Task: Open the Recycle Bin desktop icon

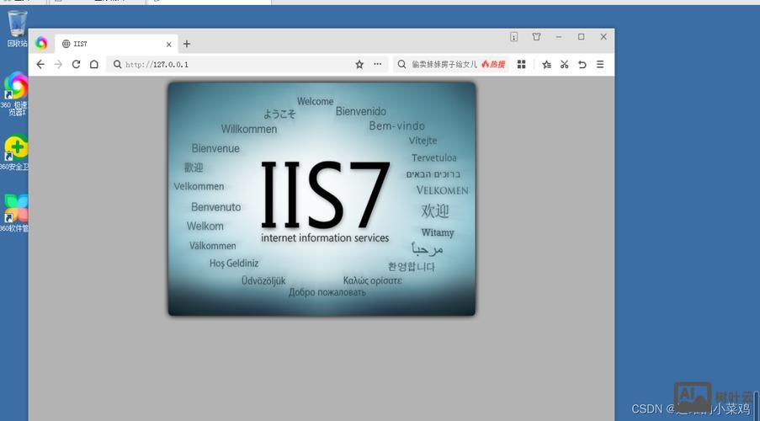Action: [x=17, y=29]
